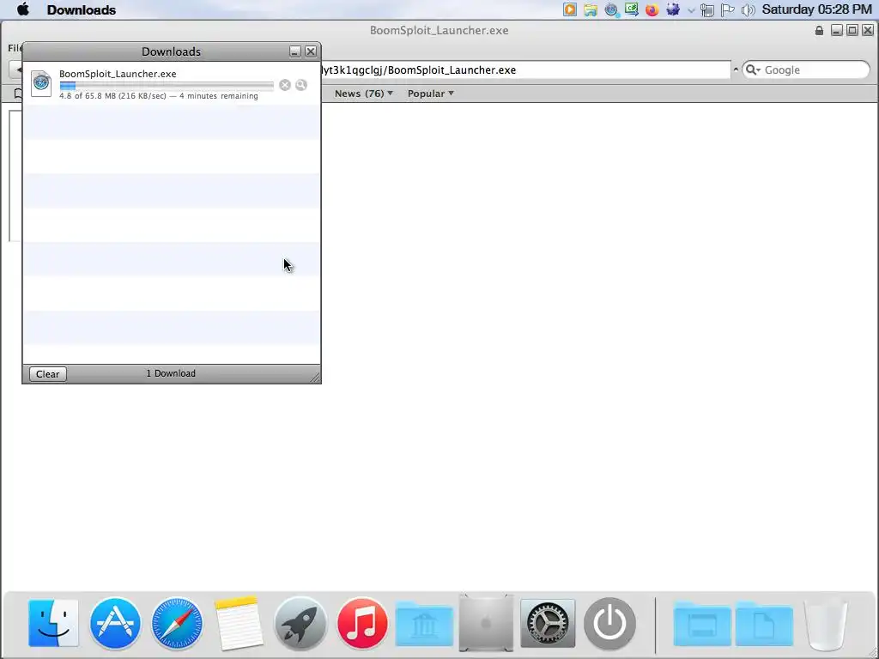This screenshot has height=659, width=879.
Task: Open the Trash in the dock
Action: [826, 625]
